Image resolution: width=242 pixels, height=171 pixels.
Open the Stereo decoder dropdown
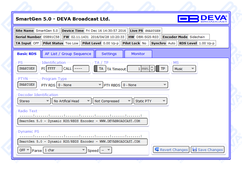(34, 101)
